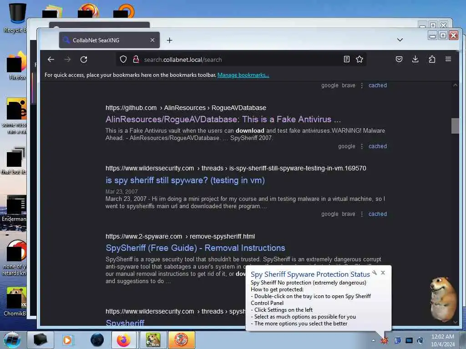Screen dimensions: 466x349
Task: Expand the list all tabs chevron
Action: [x=400, y=40]
